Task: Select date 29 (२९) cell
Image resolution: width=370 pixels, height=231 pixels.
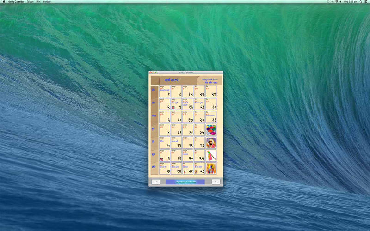Action: 211,91
